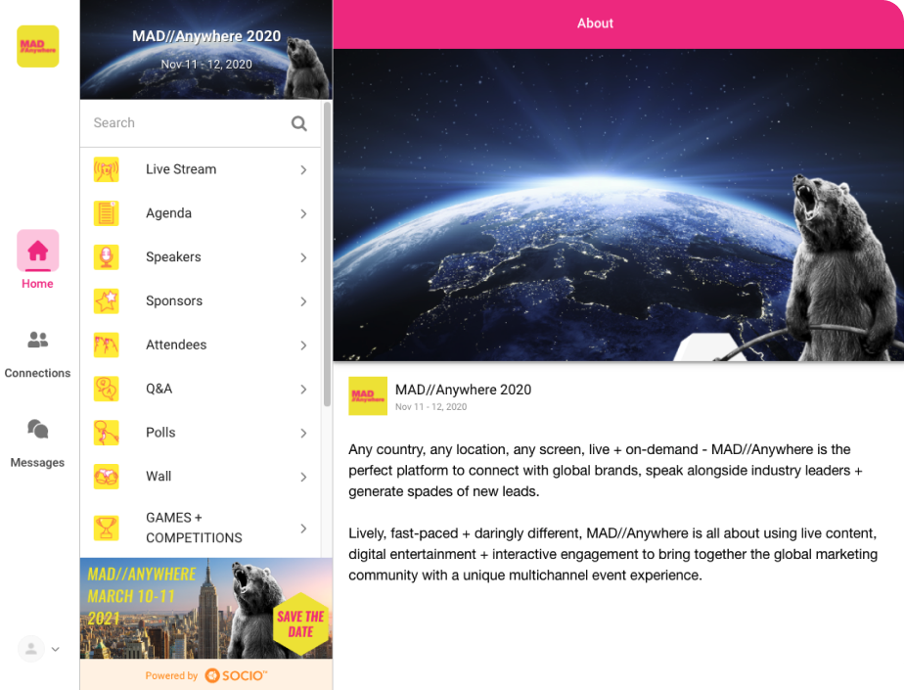The height and width of the screenshot is (691, 905).
Task: Click the Connections label in sidebar
Action: coord(37,373)
